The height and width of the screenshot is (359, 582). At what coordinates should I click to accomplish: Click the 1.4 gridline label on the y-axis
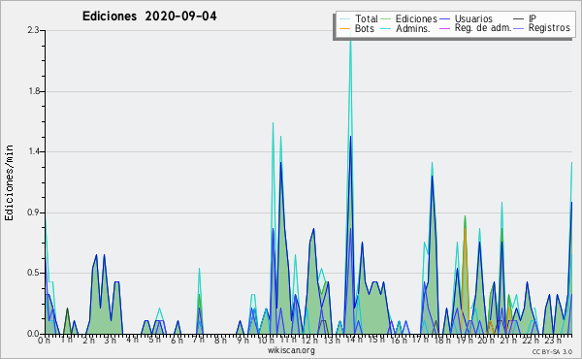coord(34,151)
